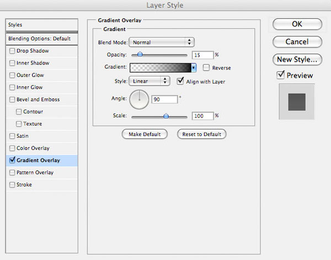Image resolution: width=331 pixels, height=260 pixels.
Task: Disable the Gradient Overlay checkbox
Action: pos(12,160)
